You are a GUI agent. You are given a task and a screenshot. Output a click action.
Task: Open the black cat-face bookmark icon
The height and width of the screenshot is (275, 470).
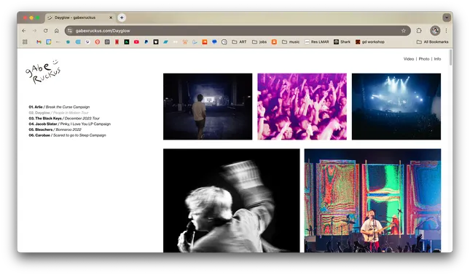pos(156,42)
